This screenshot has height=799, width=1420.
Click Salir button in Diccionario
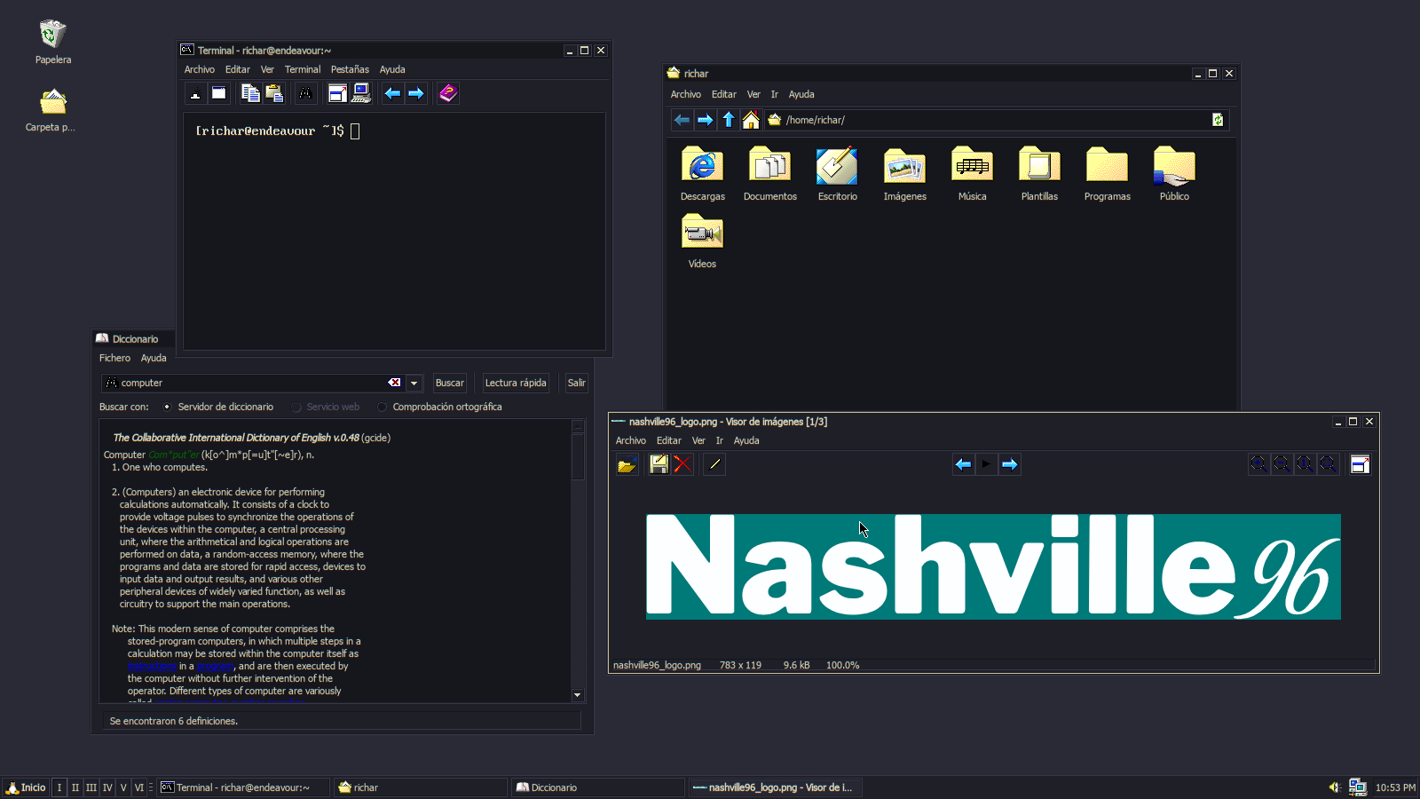coord(577,383)
